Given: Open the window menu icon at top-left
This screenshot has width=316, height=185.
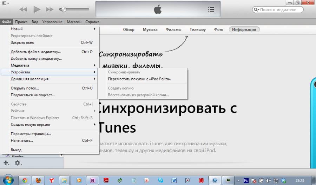Looking at the screenshot, I should 6,3.
